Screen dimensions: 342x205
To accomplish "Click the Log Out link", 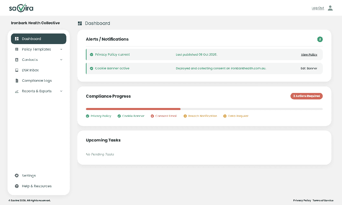I will point(318,8).
